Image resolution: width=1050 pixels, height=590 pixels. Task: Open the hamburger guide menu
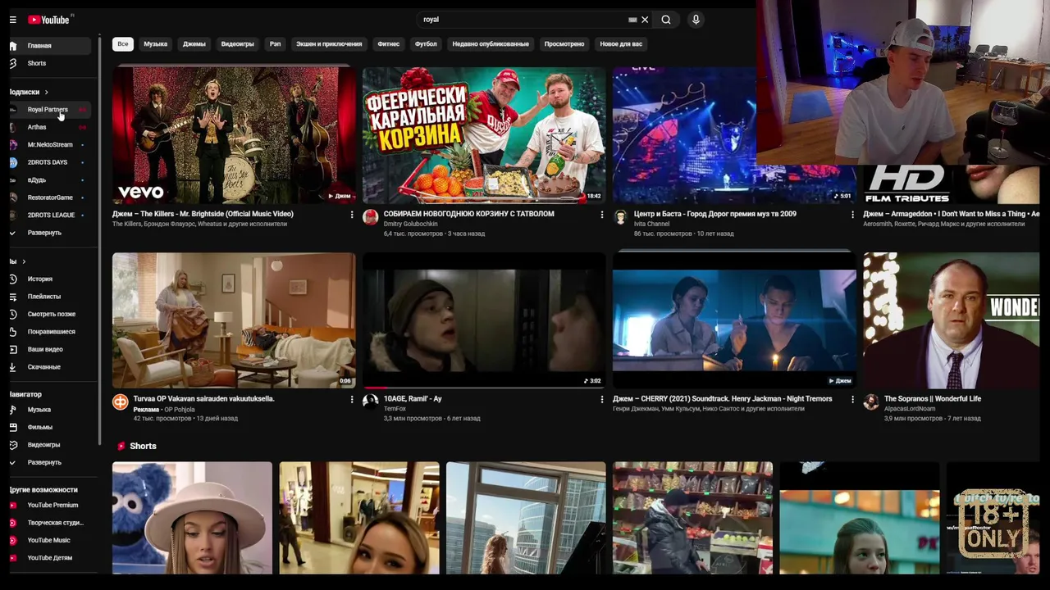[12, 20]
